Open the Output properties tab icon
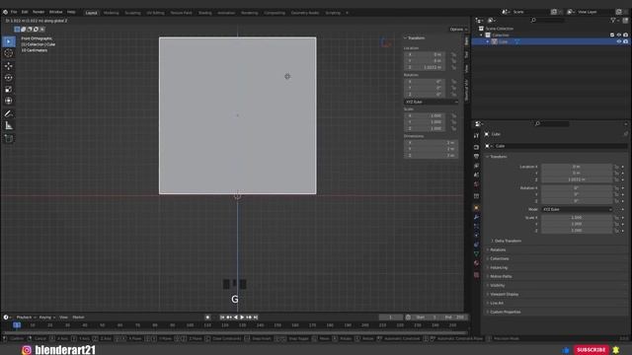 (476, 156)
